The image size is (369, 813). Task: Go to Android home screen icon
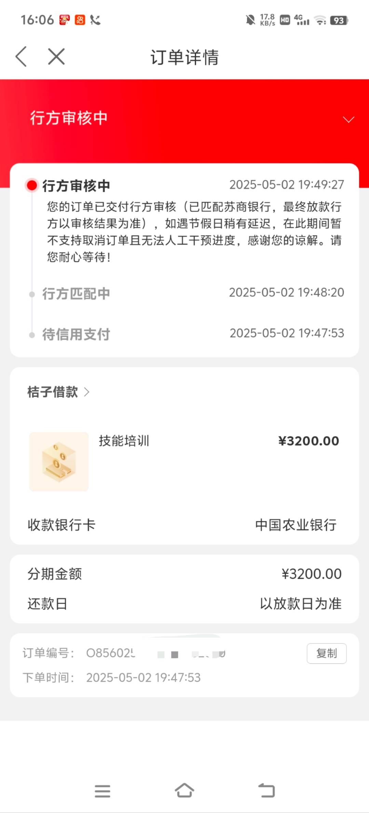184,790
